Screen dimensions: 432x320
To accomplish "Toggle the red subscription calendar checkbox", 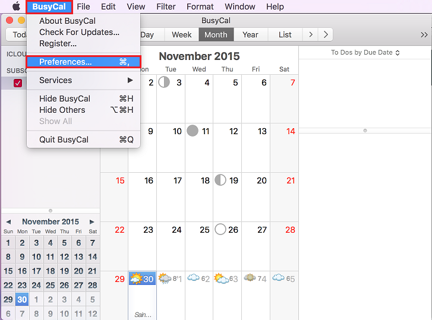I will coord(18,83).
